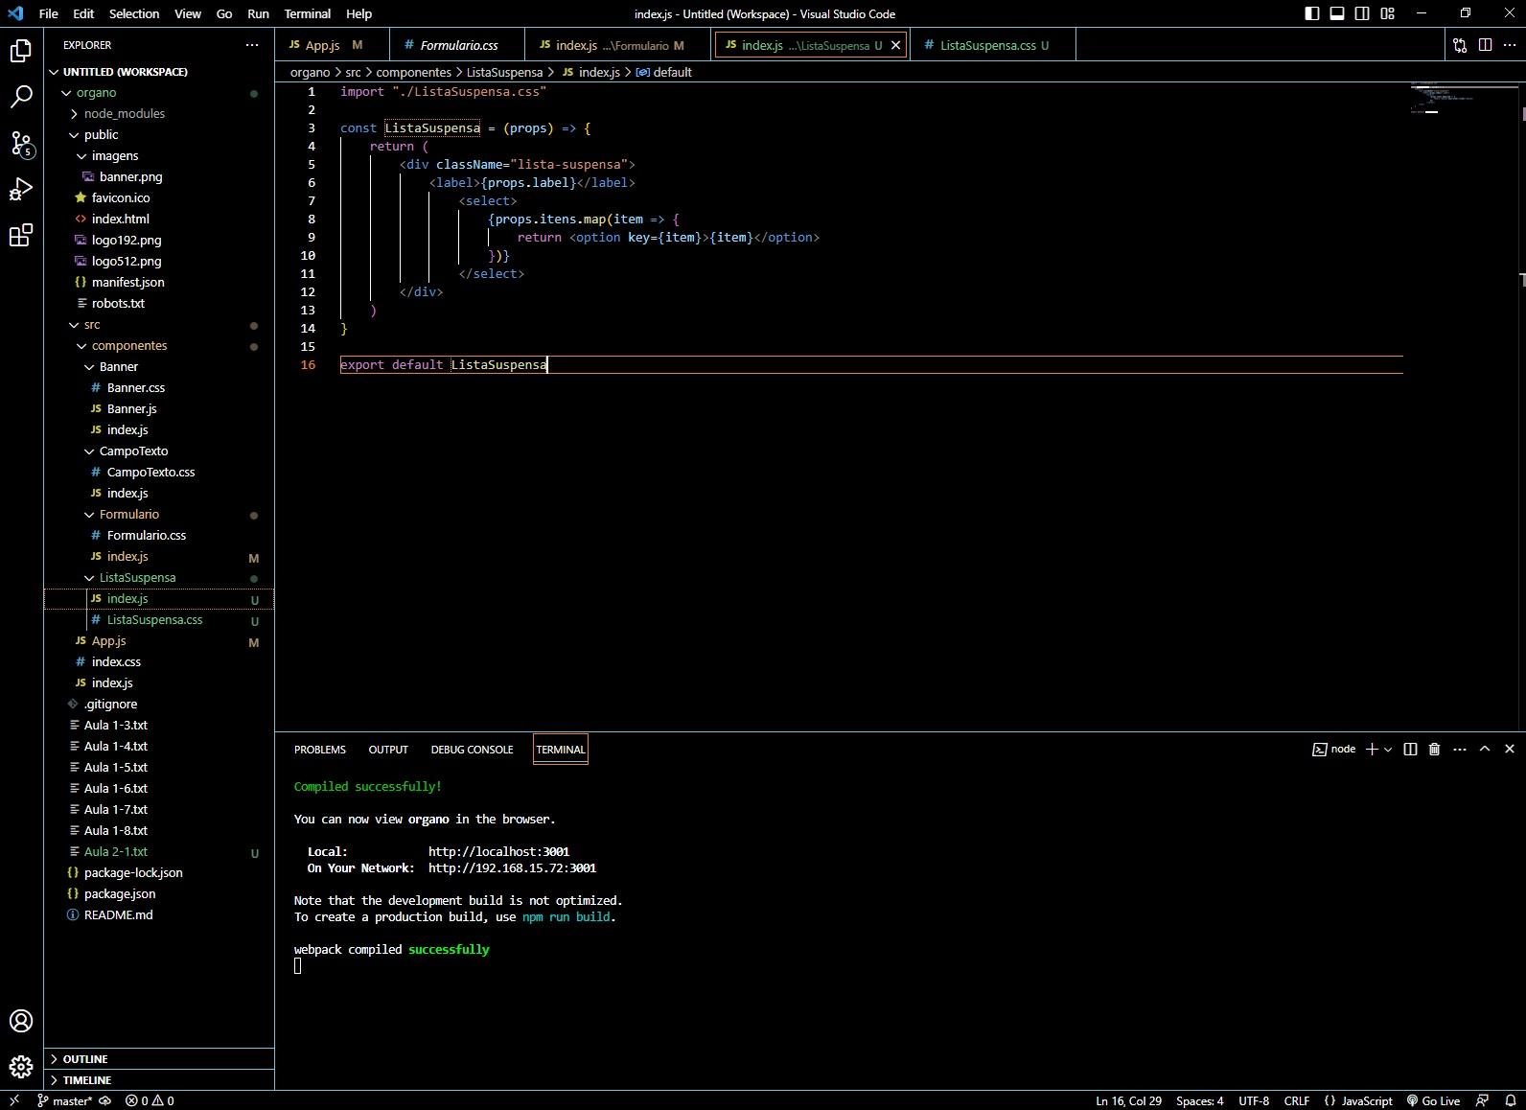Click the master branch status item
Image resolution: width=1526 pixels, height=1110 pixels.
click(x=64, y=1100)
